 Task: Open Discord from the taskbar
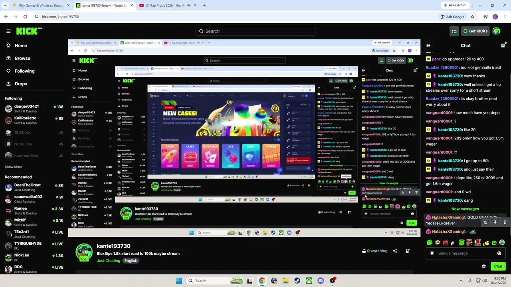coord(321,281)
